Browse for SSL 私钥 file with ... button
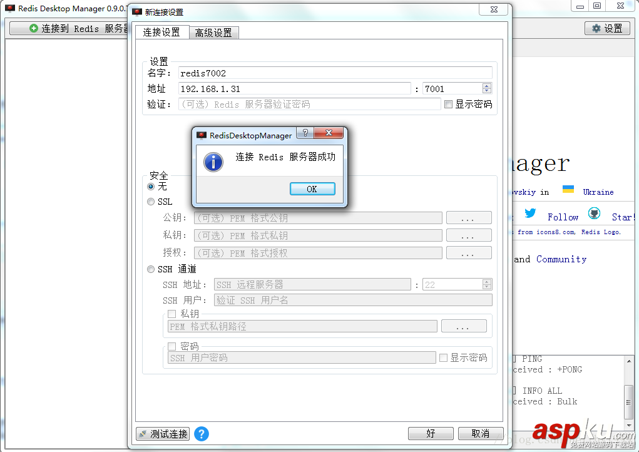 [469, 235]
